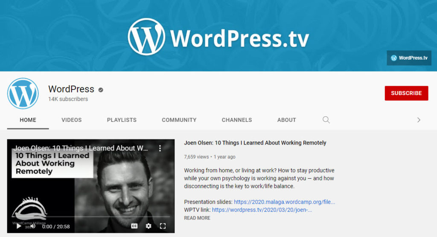This screenshot has width=437, height=237.
Task: Click the verified checkmark badge beside WordPress
Action: click(x=101, y=90)
